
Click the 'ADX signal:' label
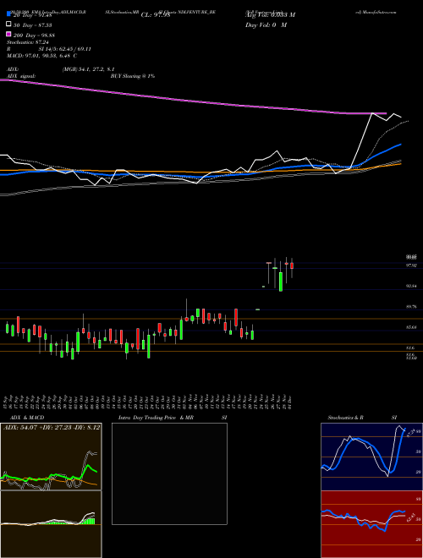(21, 76)
